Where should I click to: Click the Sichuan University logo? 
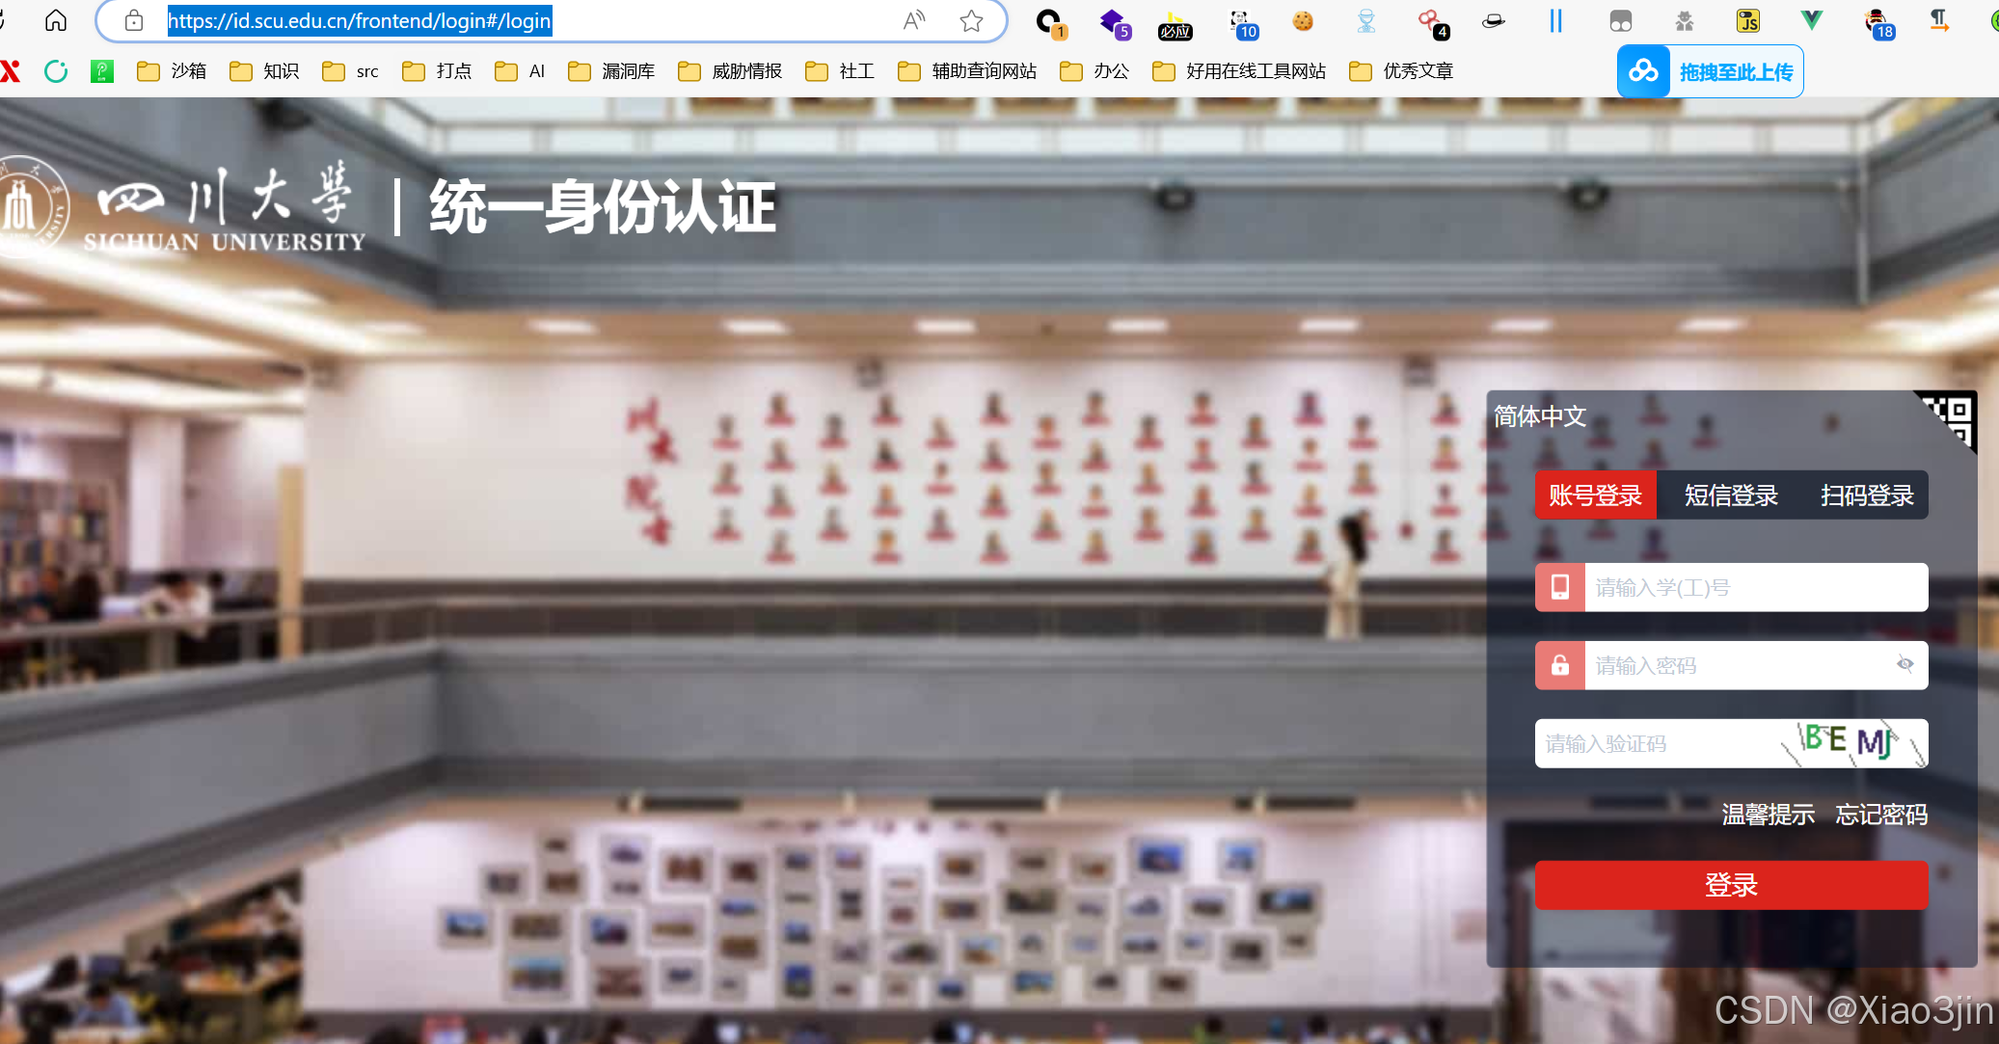(183, 207)
